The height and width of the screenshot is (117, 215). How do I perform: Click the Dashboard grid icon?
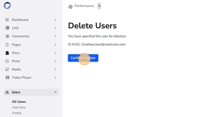point(7,20)
